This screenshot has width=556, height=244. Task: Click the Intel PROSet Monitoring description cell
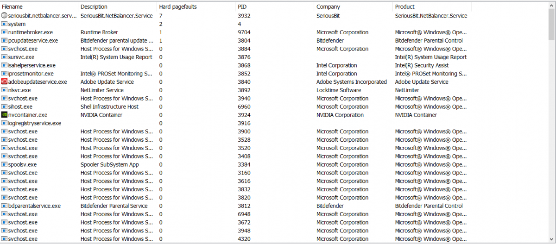pos(116,74)
